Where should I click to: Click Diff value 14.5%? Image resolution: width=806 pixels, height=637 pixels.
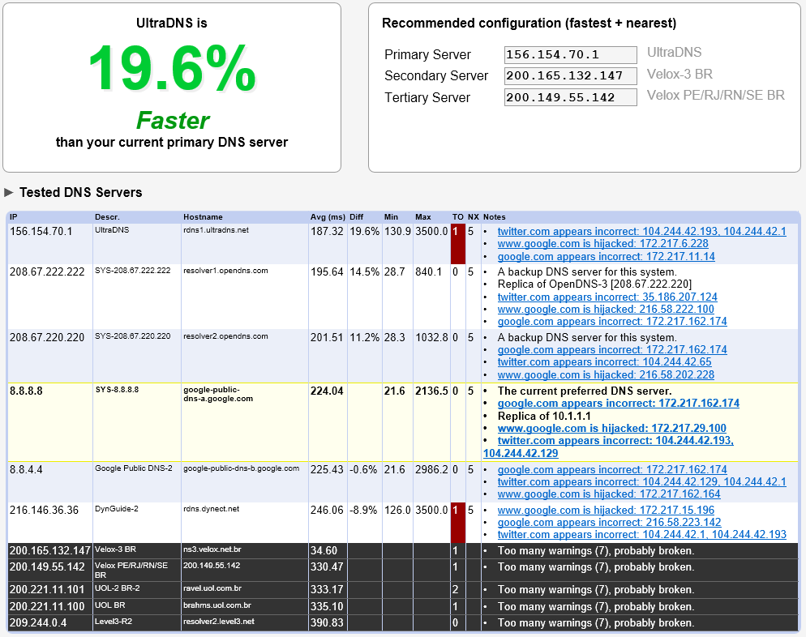[x=364, y=272]
